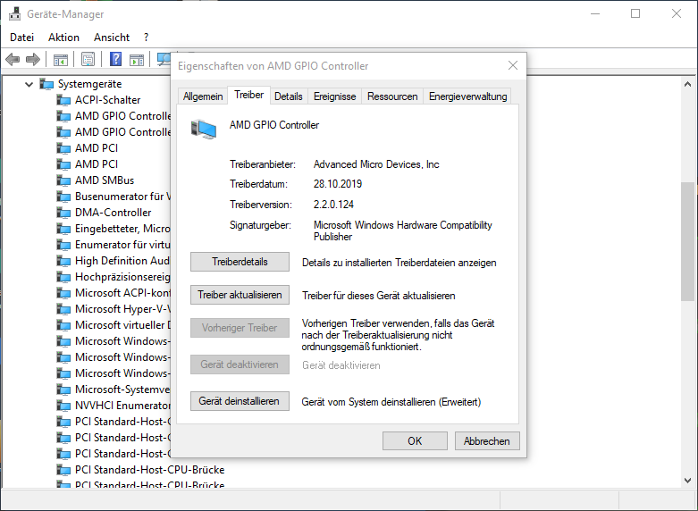This screenshot has width=698, height=511.
Task: Click the device list scrollbar up arrow
Action: tap(687, 84)
